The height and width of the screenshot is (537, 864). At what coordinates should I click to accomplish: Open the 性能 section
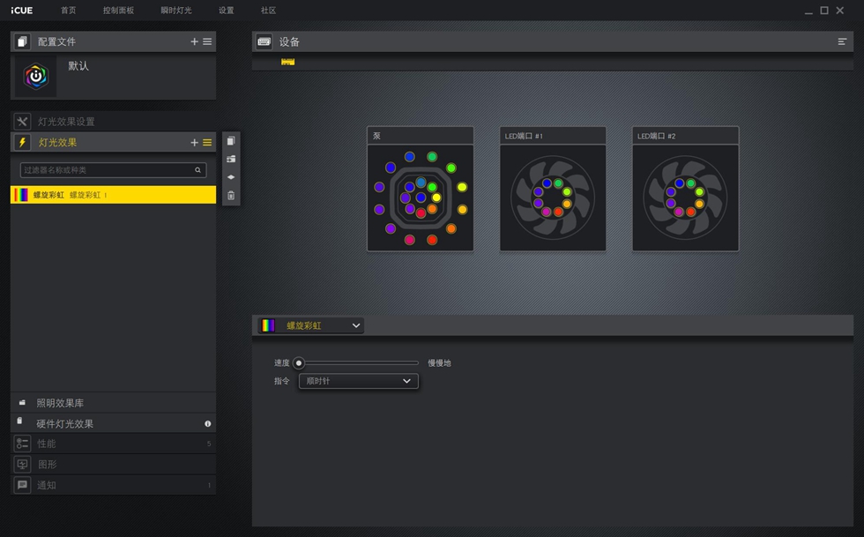(46, 444)
